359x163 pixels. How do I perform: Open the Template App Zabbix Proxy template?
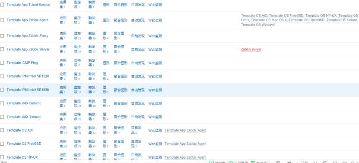[x=27, y=36]
